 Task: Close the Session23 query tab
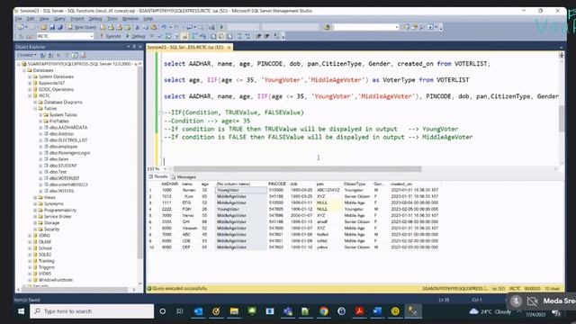[229, 48]
